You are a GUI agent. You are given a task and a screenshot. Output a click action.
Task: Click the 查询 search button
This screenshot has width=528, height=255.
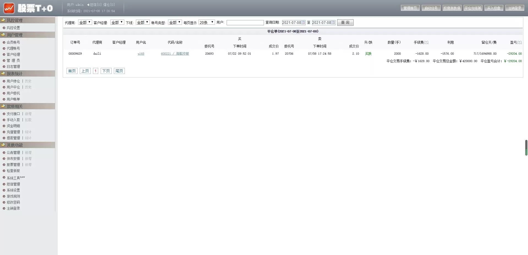pos(345,23)
